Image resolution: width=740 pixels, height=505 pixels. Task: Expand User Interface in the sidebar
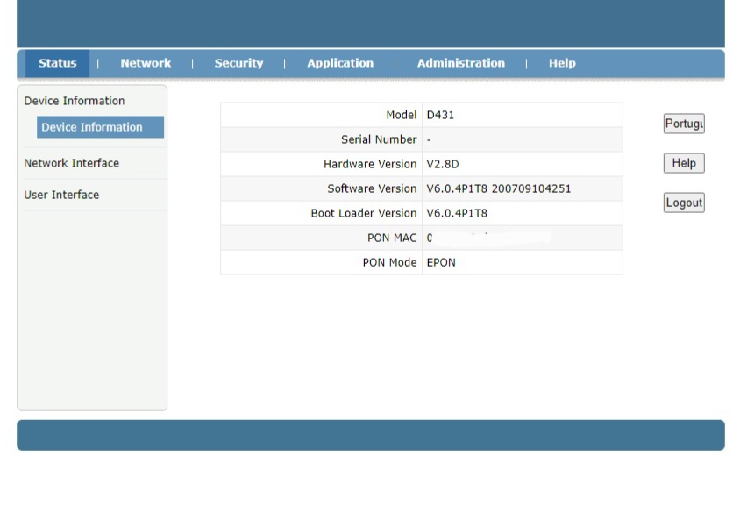(x=61, y=195)
